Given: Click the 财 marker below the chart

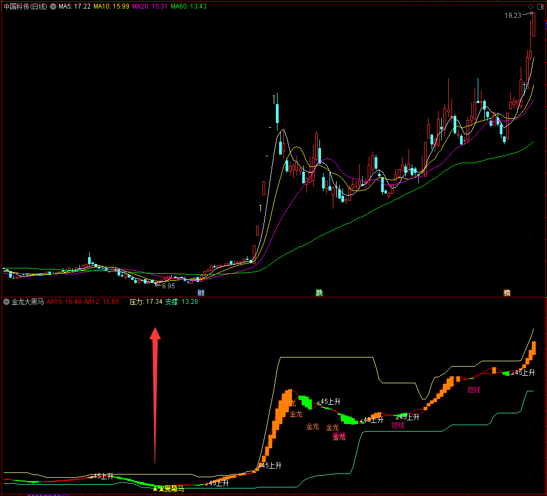Looking at the screenshot, I should coord(201,293).
